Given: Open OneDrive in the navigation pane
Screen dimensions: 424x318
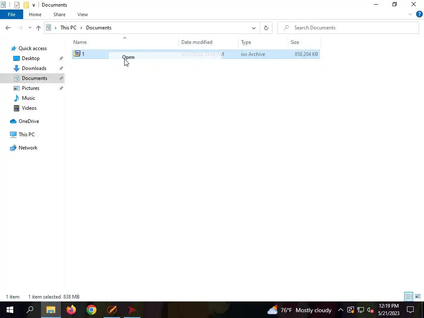Looking at the screenshot, I should pos(29,121).
